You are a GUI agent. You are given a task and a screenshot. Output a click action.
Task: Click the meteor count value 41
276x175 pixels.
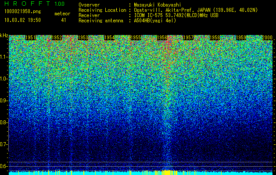click(64, 20)
